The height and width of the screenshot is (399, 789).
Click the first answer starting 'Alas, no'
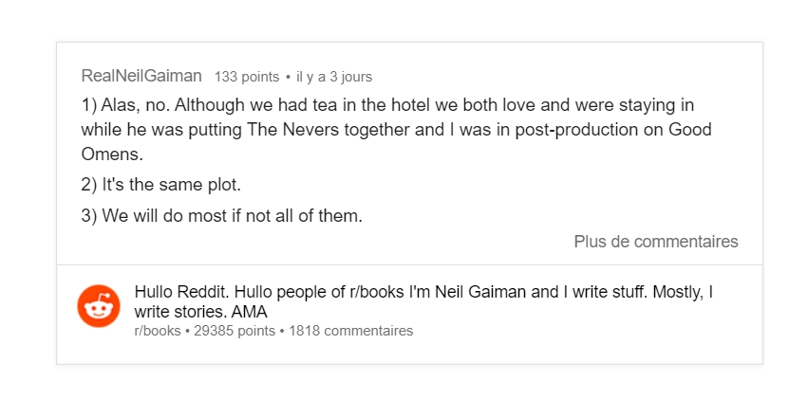(397, 130)
